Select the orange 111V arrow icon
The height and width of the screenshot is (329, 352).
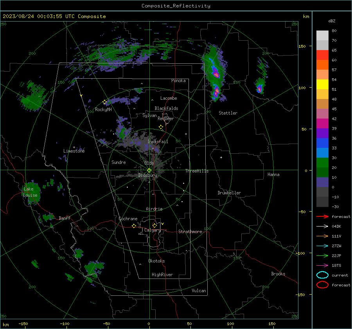click(322, 236)
